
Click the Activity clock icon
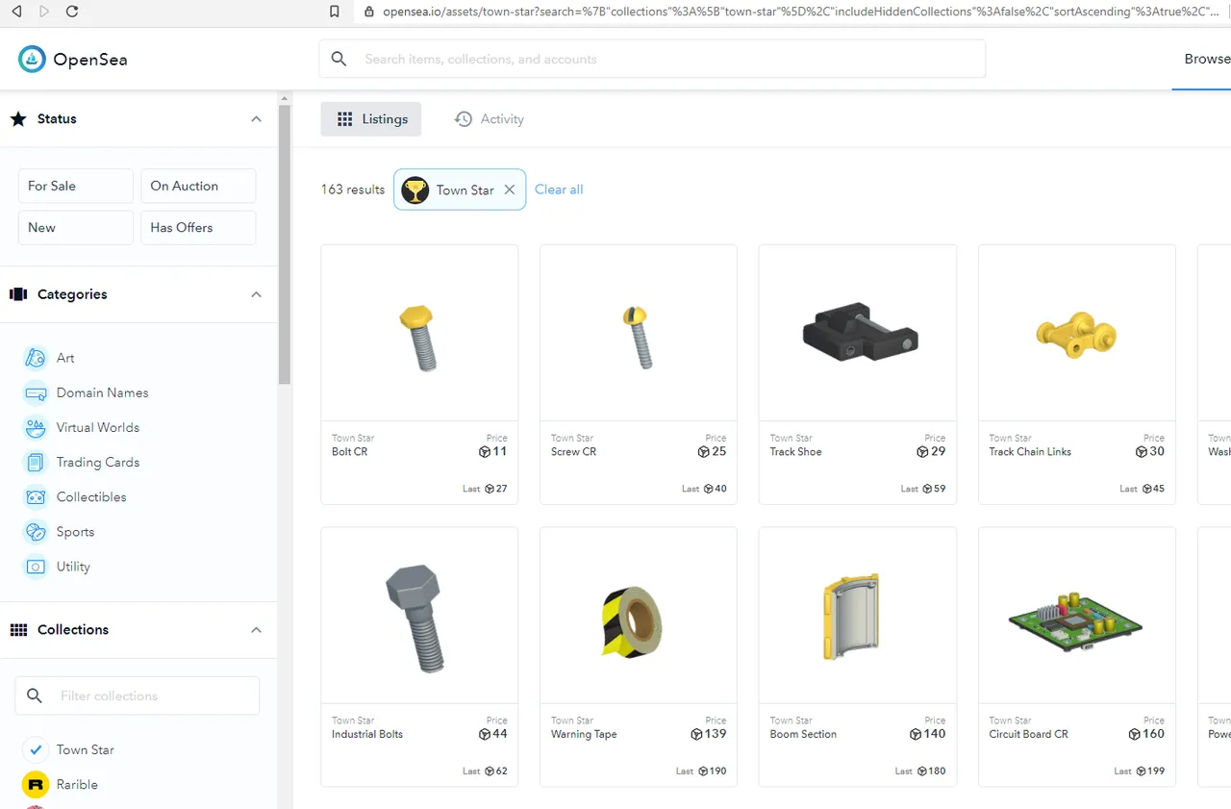coord(464,119)
